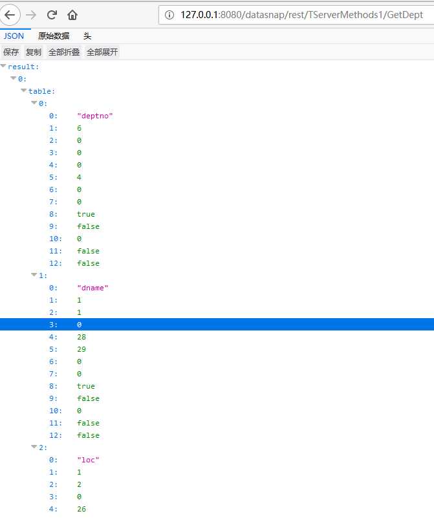Collapse the result node triangle
Screen dimensions: 434x518
pyautogui.click(x=4, y=66)
